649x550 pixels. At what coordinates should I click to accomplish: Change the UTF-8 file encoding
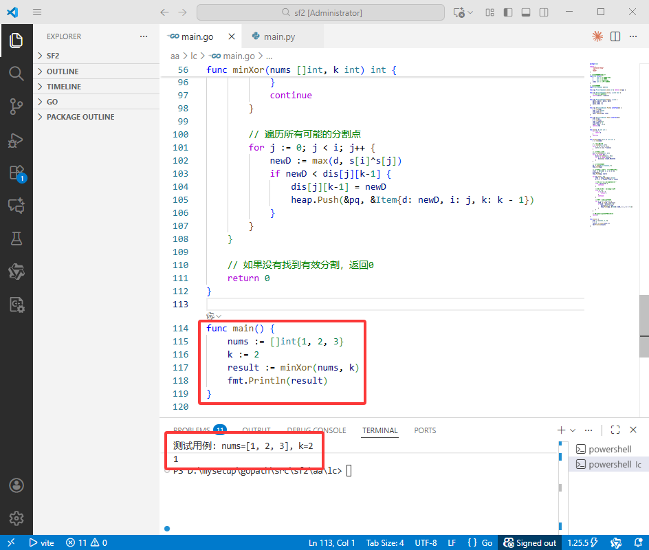click(x=426, y=542)
